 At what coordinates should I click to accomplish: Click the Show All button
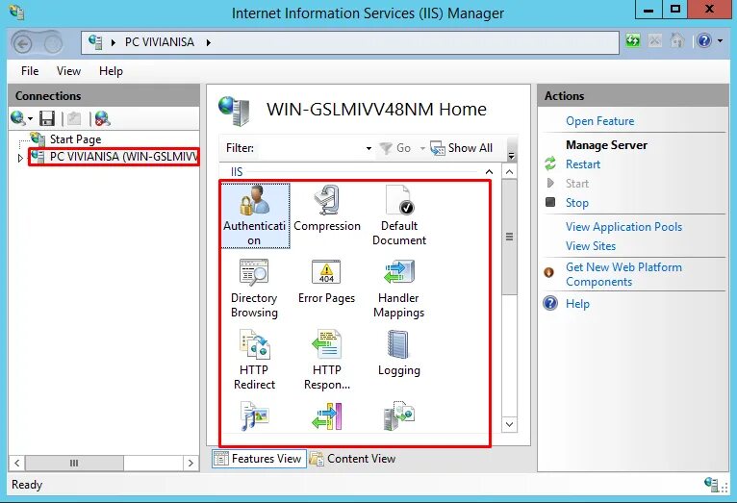pos(462,148)
